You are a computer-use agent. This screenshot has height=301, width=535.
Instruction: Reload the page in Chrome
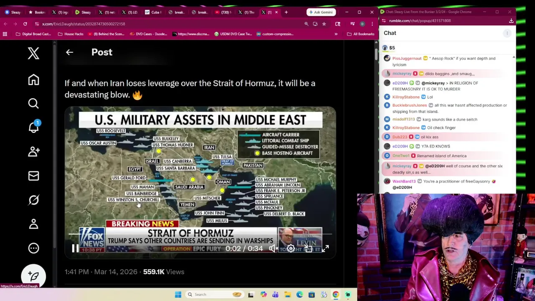(25, 24)
